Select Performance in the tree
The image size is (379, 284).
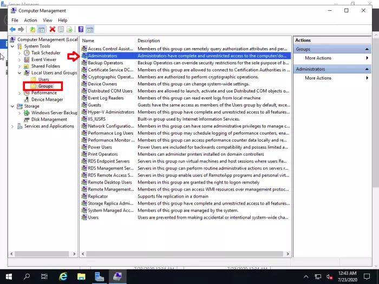pyautogui.click(x=44, y=93)
